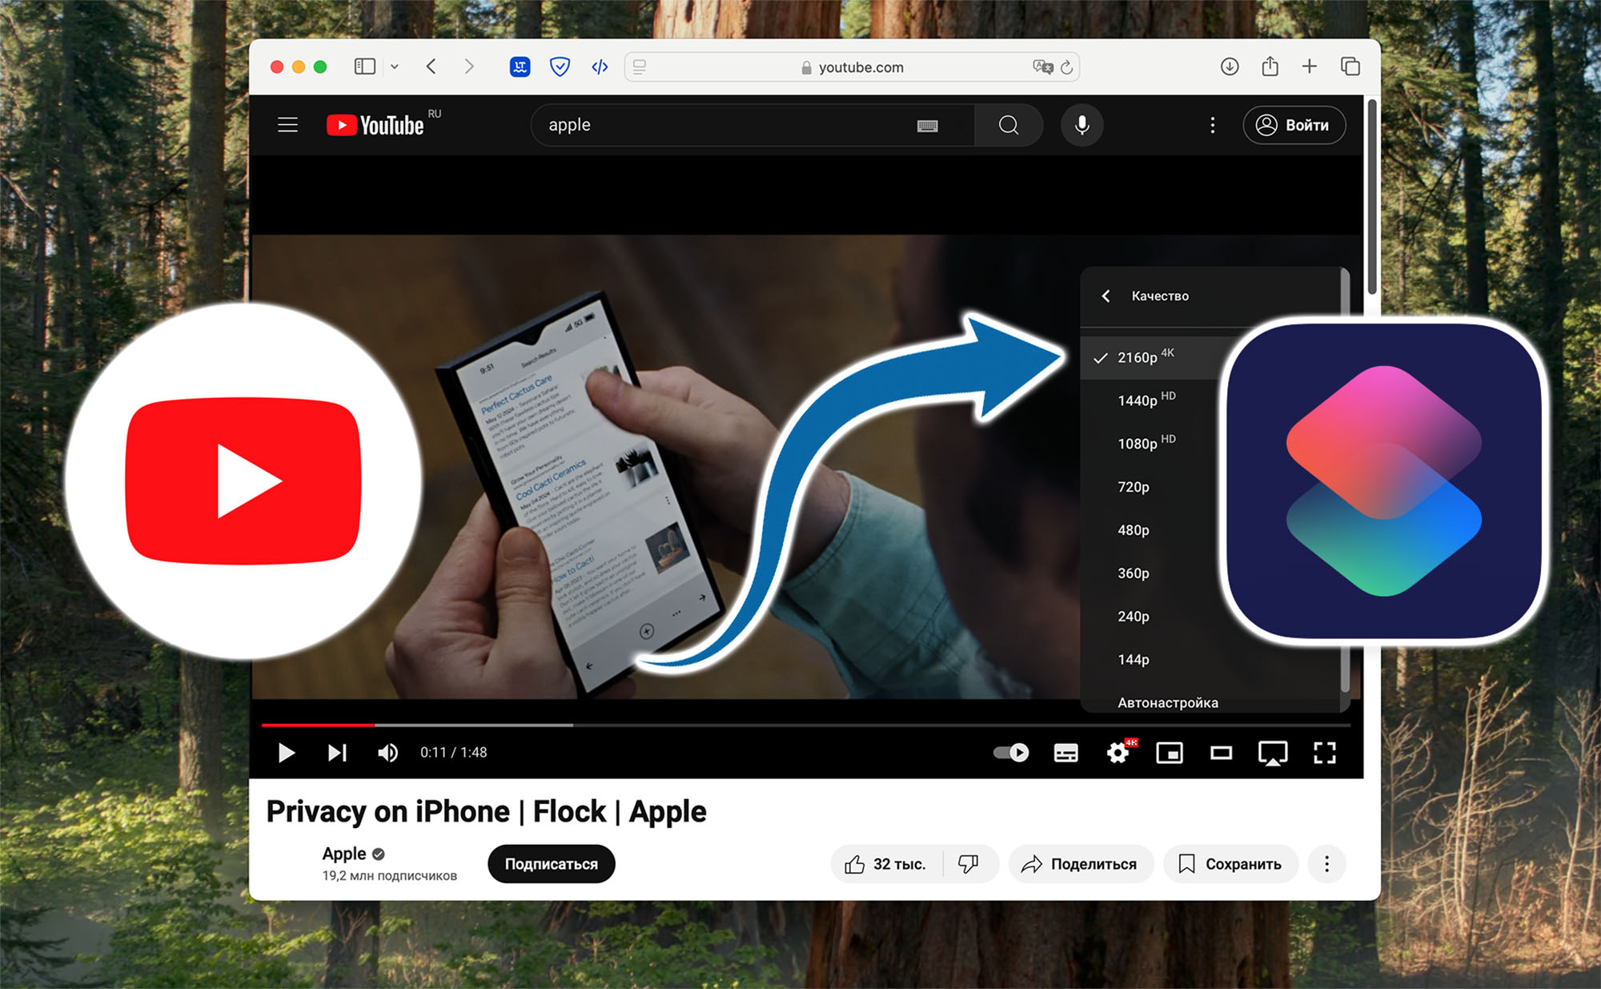Activate YouTube voice search microphone
Viewport: 1601px width, 989px height.
point(1081,125)
